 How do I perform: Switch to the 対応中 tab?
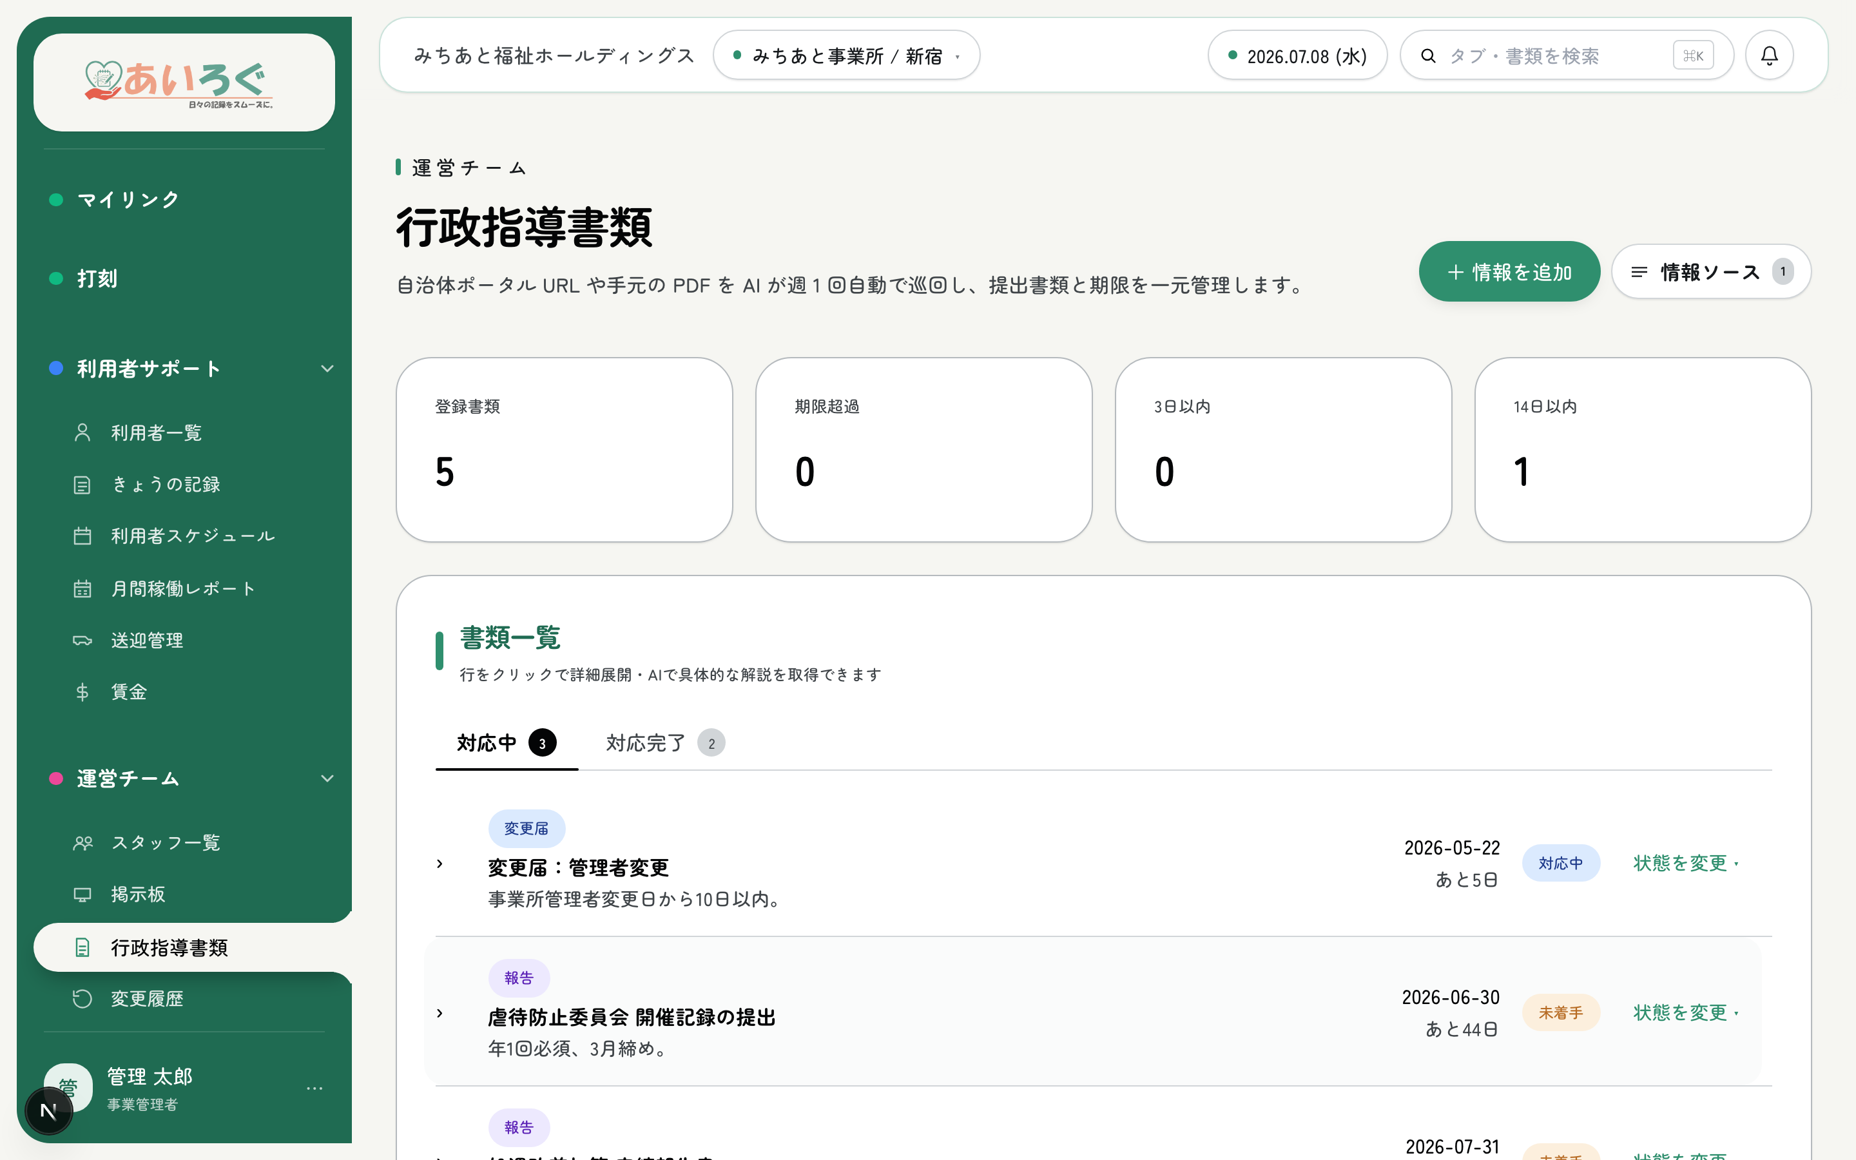click(x=506, y=742)
